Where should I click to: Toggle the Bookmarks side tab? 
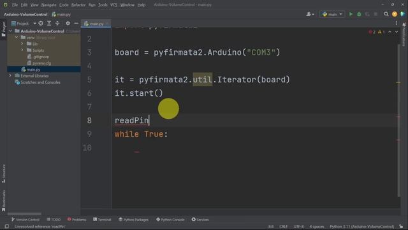pos(4,201)
